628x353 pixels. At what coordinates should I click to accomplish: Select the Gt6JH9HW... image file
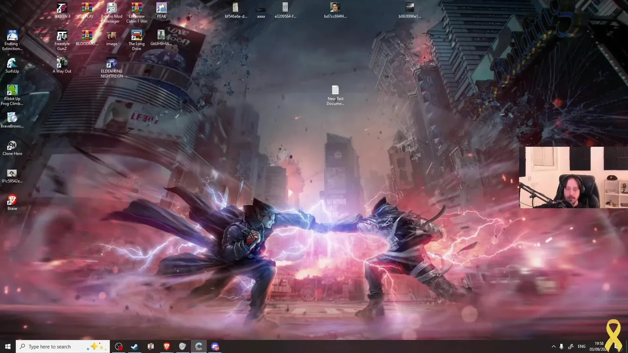tap(161, 38)
